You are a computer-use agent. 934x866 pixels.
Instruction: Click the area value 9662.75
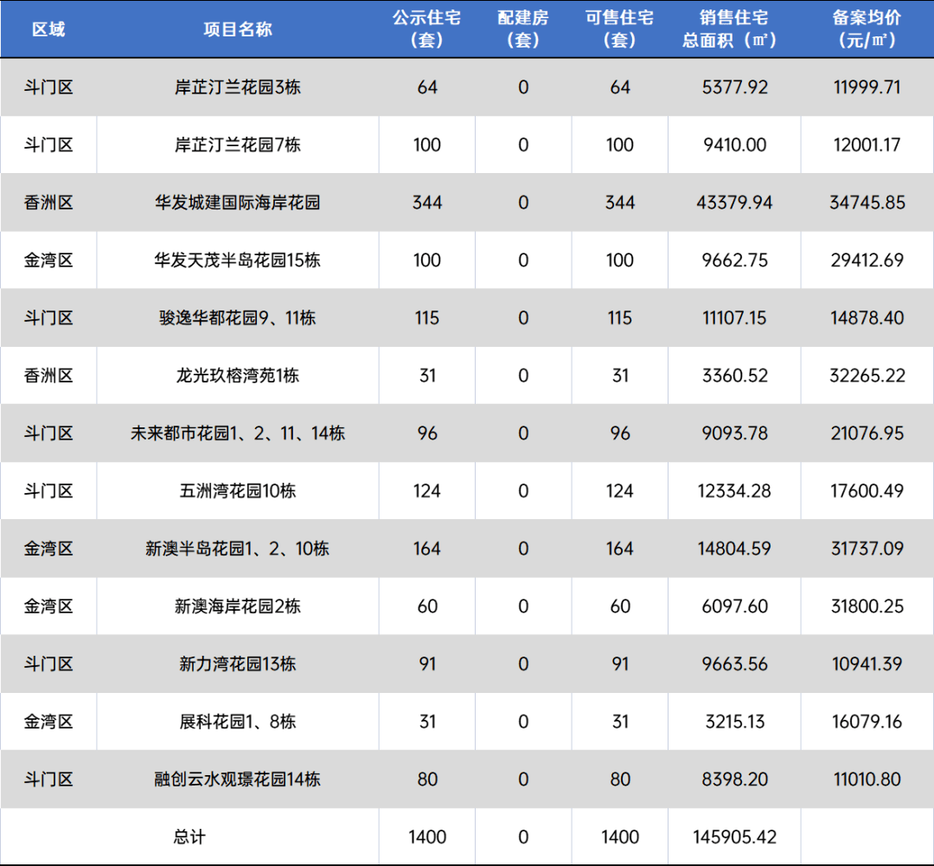pyautogui.click(x=734, y=260)
